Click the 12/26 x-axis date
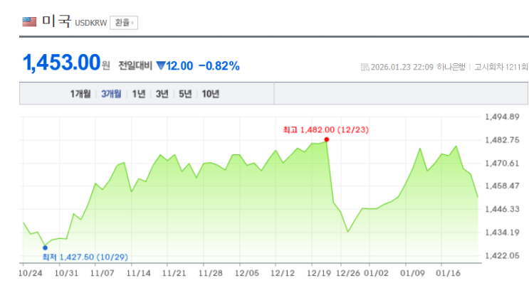This screenshot has height=283, width=529. (348, 273)
